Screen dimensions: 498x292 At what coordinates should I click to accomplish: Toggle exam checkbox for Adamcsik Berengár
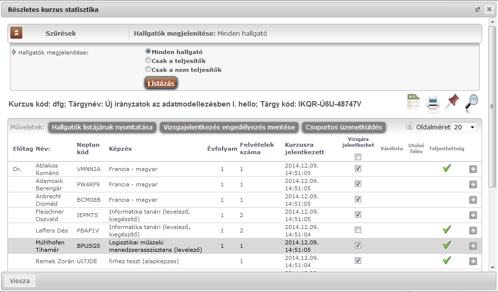pos(358,183)
